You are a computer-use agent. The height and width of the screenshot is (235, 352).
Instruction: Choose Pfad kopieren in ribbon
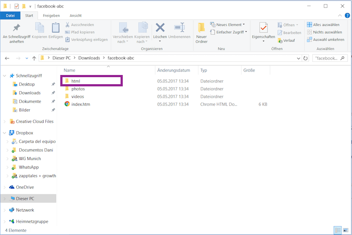point(80,32)
